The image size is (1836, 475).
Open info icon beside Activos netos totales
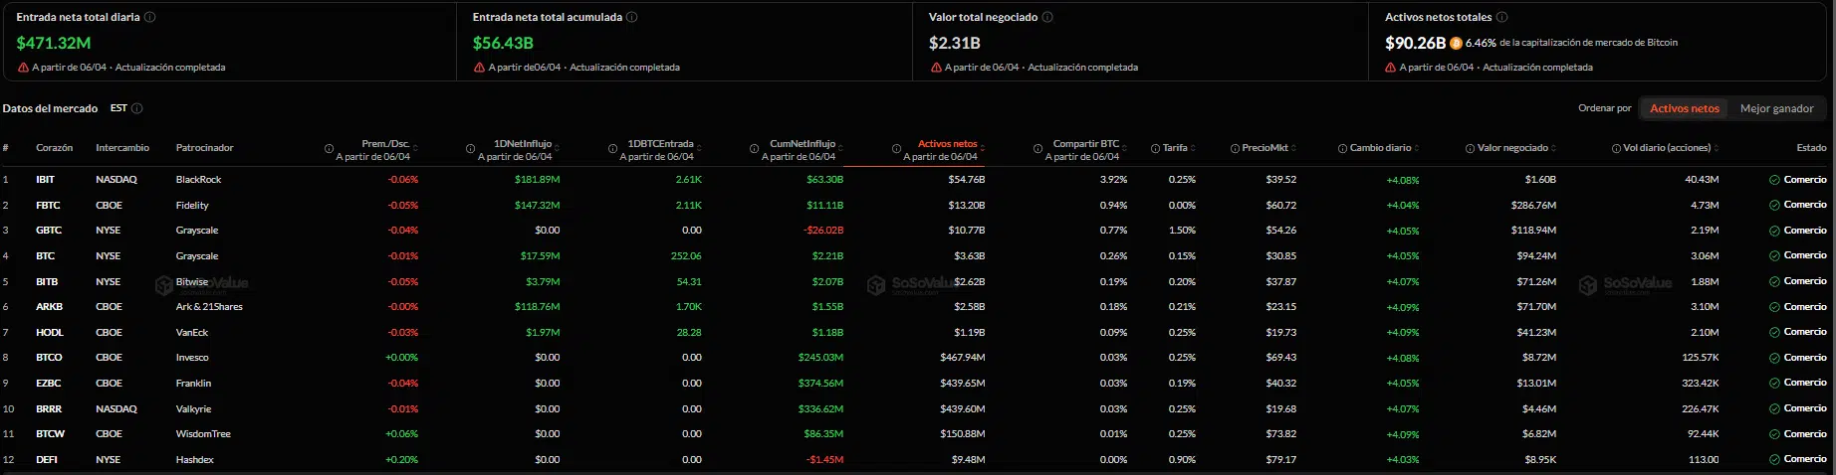(1502, 17)
